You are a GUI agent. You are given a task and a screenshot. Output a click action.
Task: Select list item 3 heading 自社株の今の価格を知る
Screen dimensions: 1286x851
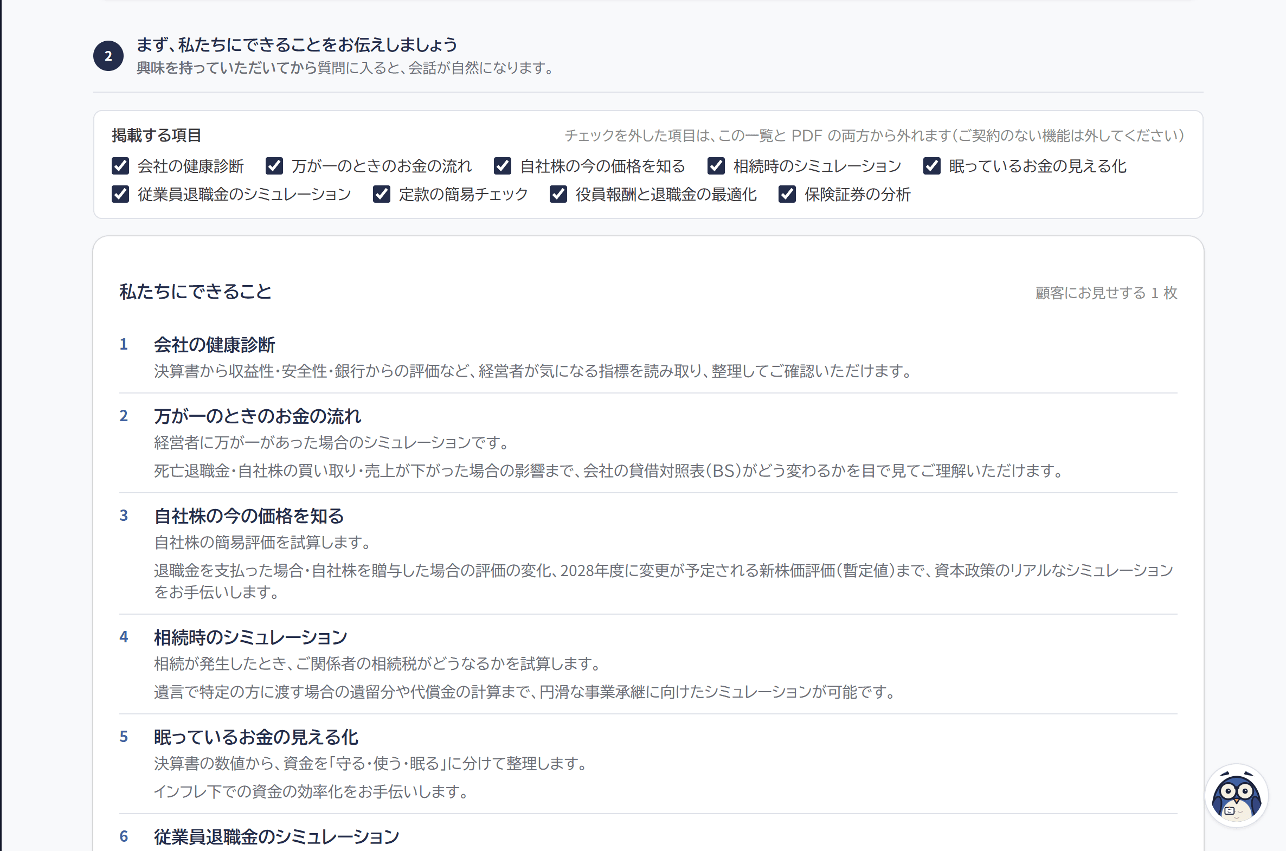pyautogui.click(x=249, y=516)
